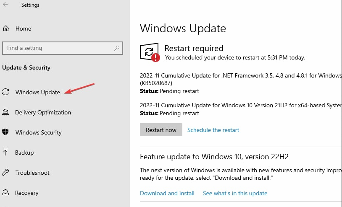Click the Windows Update sync icon

6,92
